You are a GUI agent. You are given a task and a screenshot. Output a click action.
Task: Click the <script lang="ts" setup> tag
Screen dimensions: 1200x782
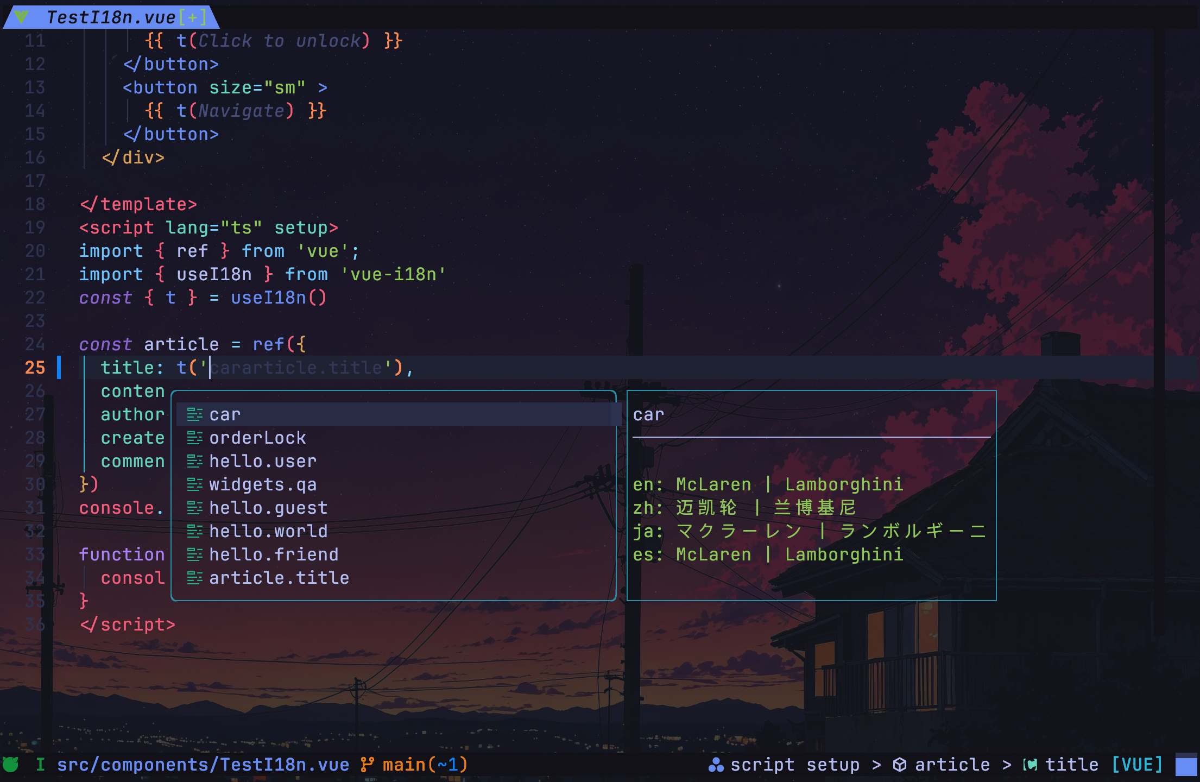(x=209, y=228)
